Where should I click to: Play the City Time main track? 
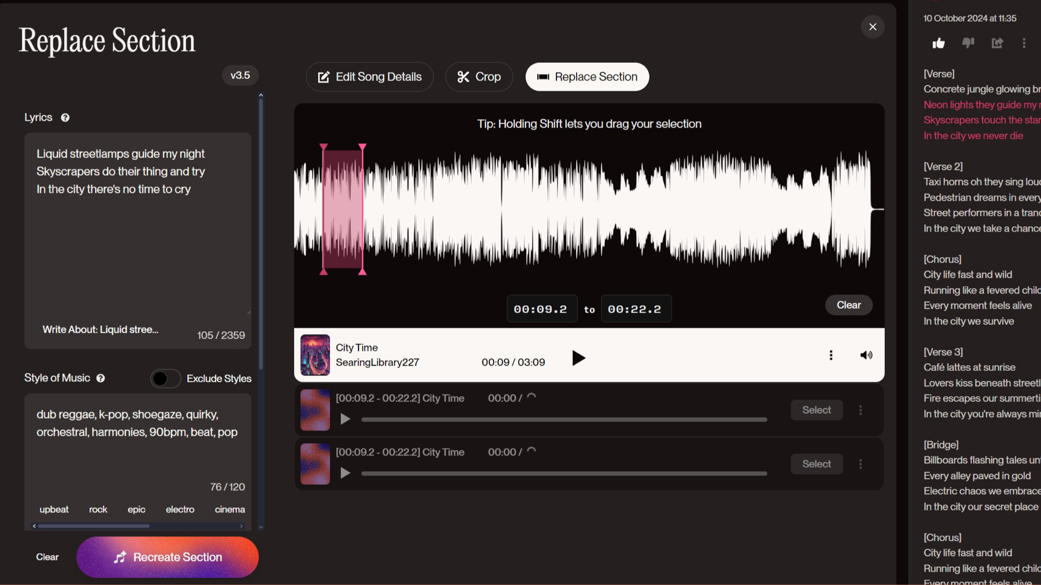[x=578, y=358]
